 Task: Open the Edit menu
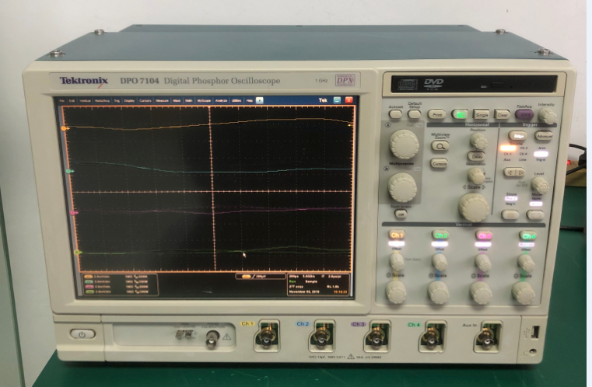pyautogui.click(x=72, y=101)
